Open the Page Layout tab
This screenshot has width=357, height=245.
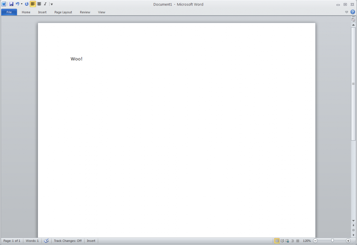point(63,12)
